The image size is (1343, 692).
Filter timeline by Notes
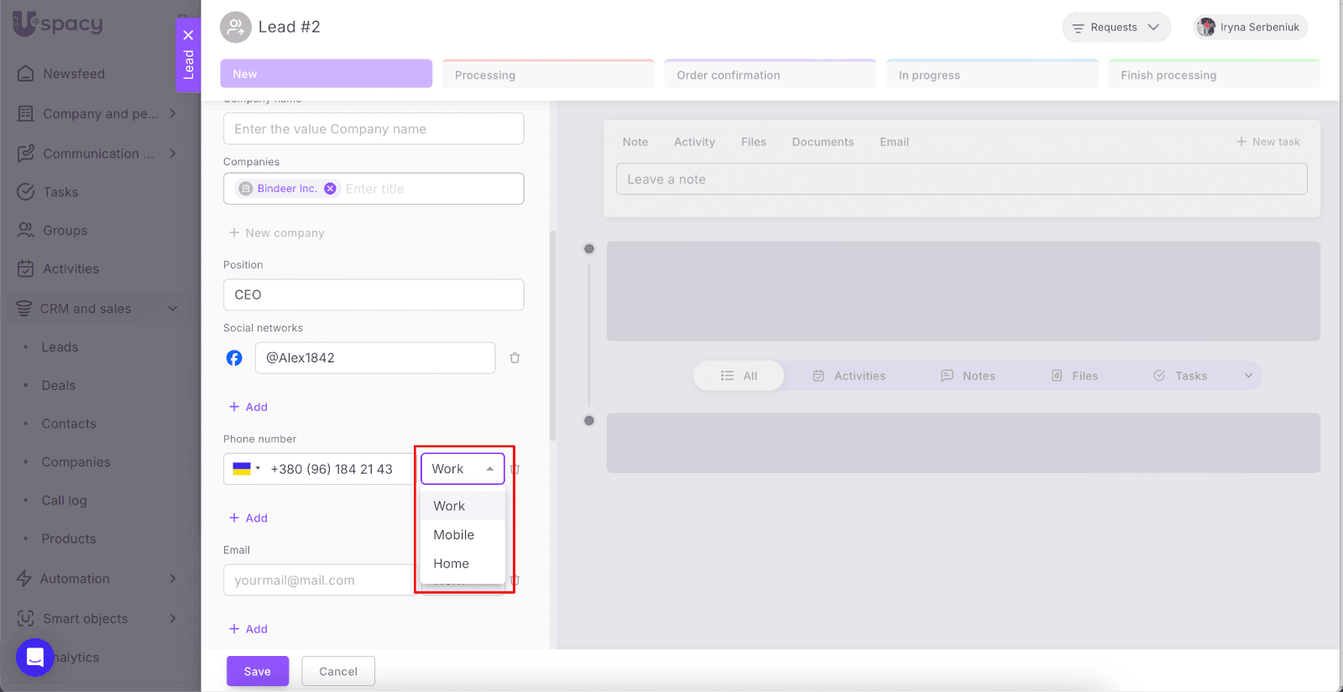968,376
